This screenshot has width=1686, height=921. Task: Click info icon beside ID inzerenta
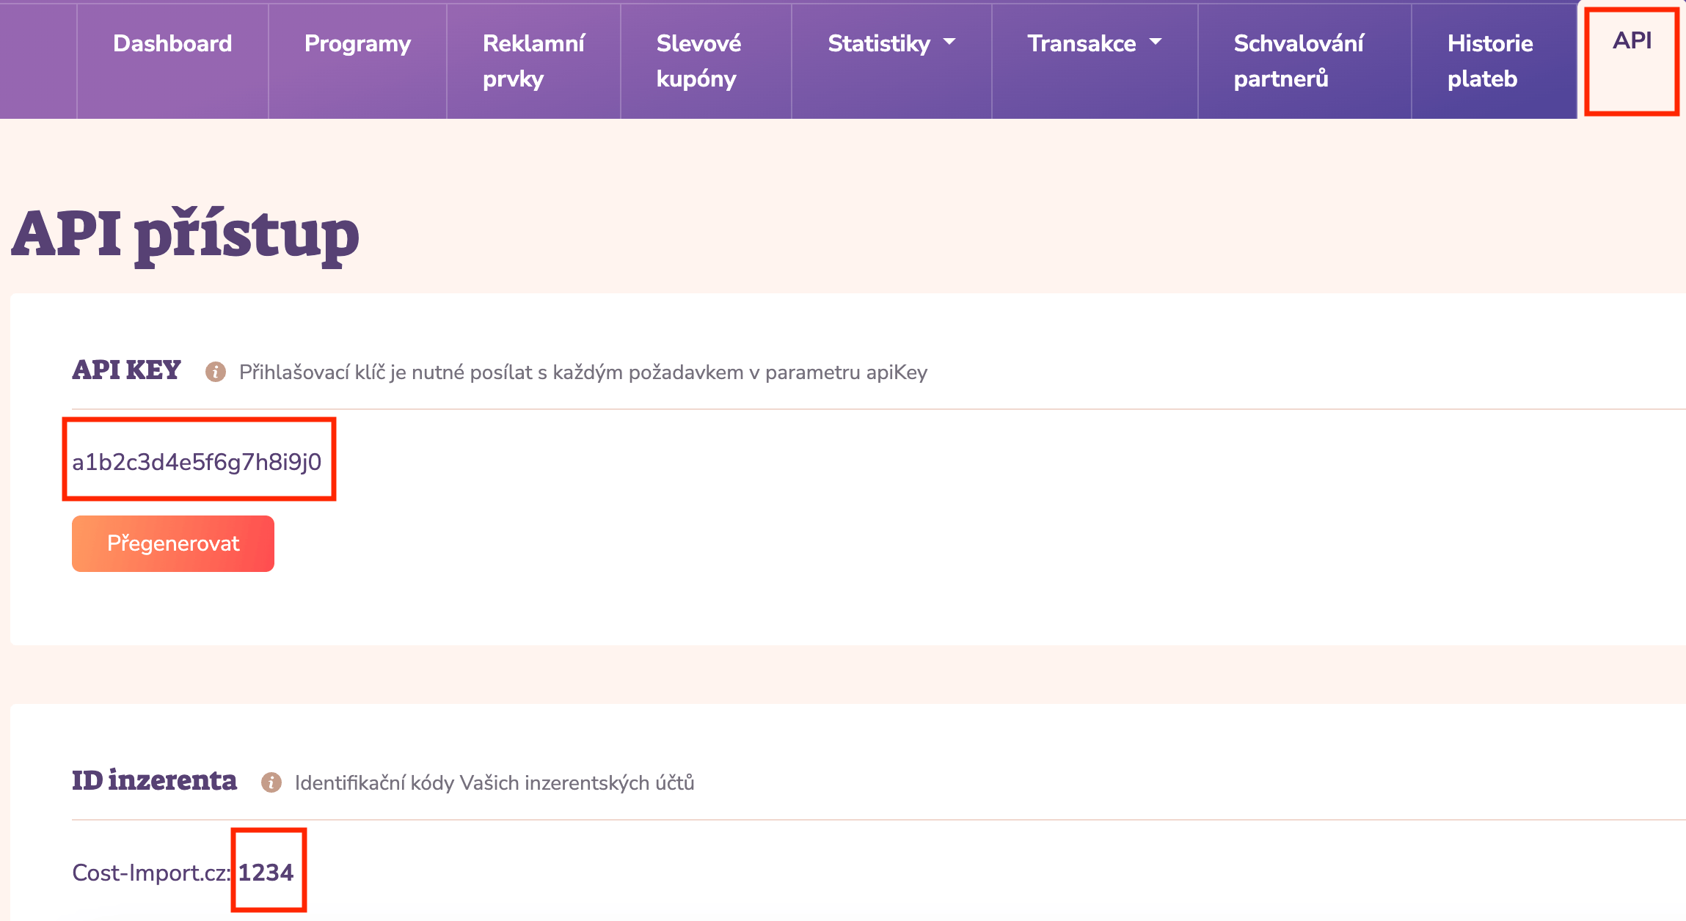[x=271, y=782]
